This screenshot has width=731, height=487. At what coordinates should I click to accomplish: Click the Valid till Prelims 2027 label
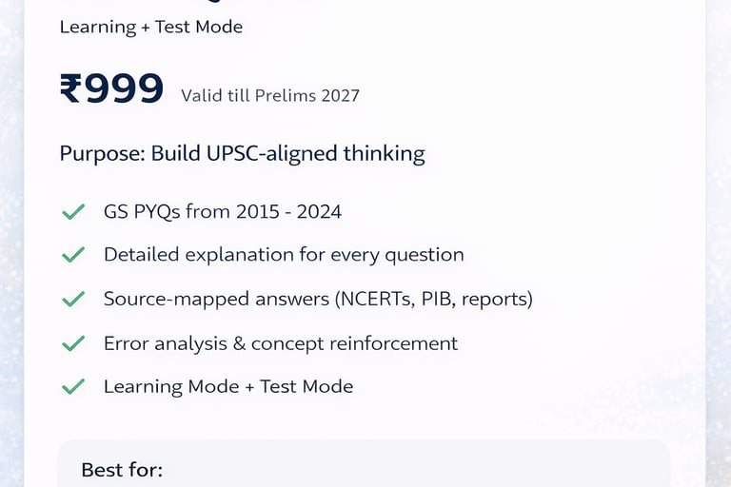270,95
